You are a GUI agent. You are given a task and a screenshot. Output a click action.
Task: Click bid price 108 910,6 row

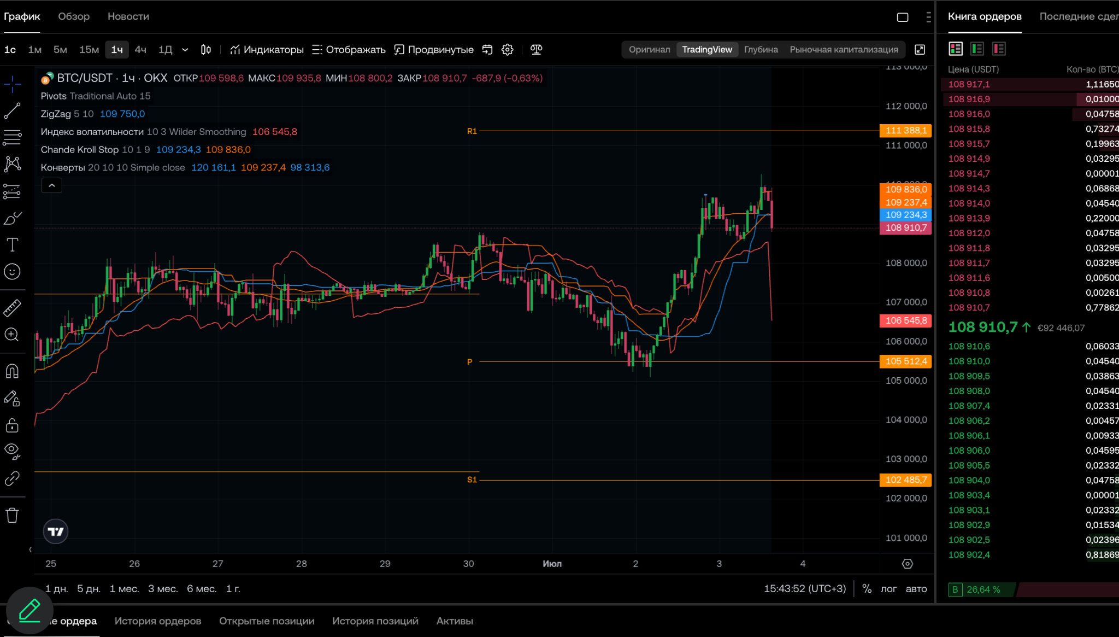point(1030,346)
